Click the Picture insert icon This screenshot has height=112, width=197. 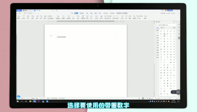[x=37, y=16]
